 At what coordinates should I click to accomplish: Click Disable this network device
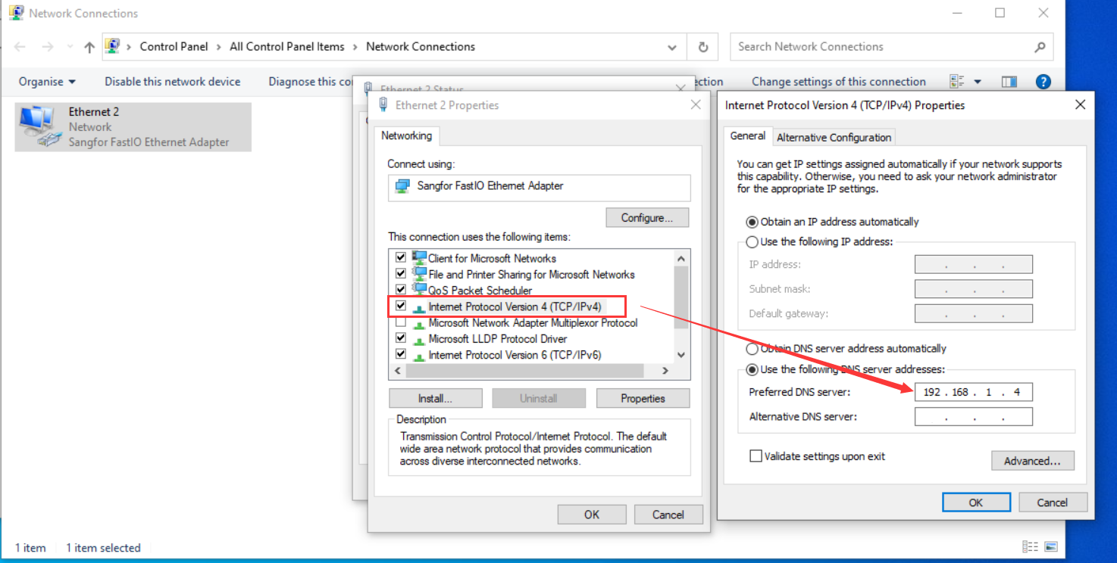pyautogui.click(x=173, y=82)
